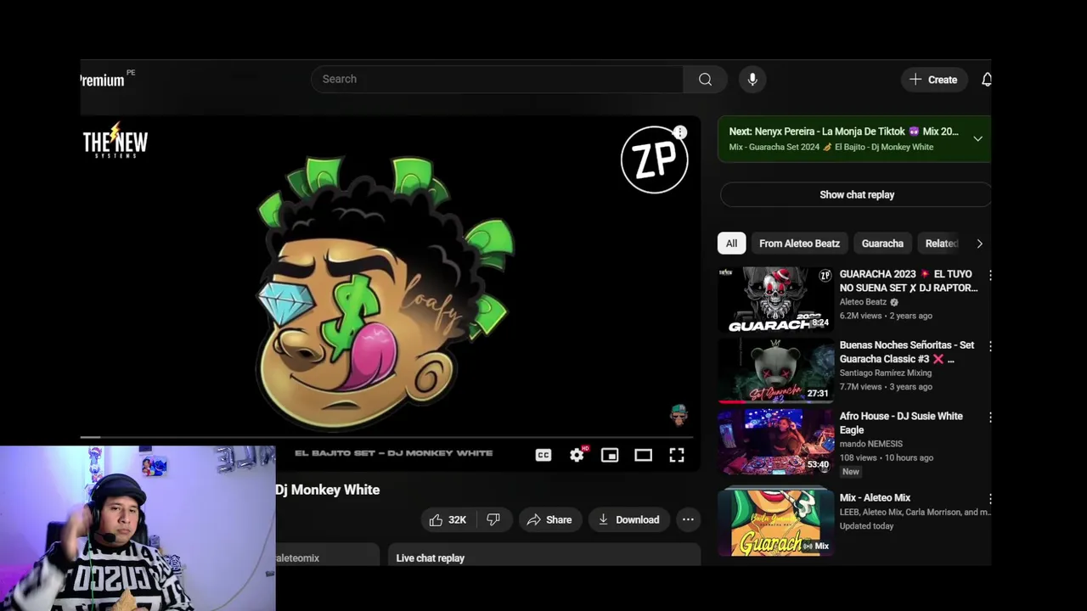This screenshot has width=1087, height=611.
Task: Open more actions ellipsis under video
Action: [688, 519]
